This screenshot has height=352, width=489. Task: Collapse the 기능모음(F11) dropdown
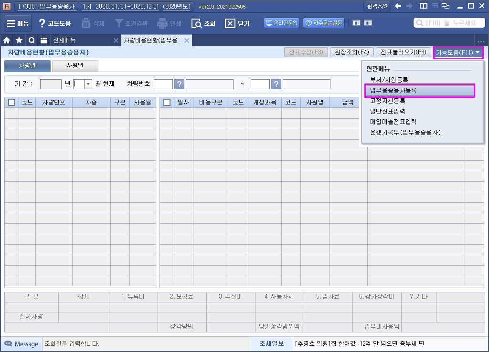pos(458,52)
